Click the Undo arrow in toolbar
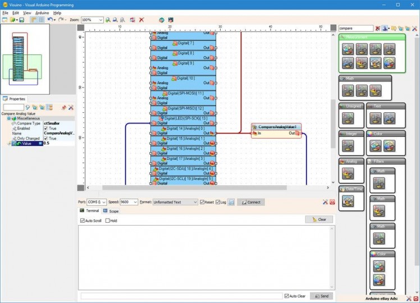420x303 pixels. (x=49, y=20)
